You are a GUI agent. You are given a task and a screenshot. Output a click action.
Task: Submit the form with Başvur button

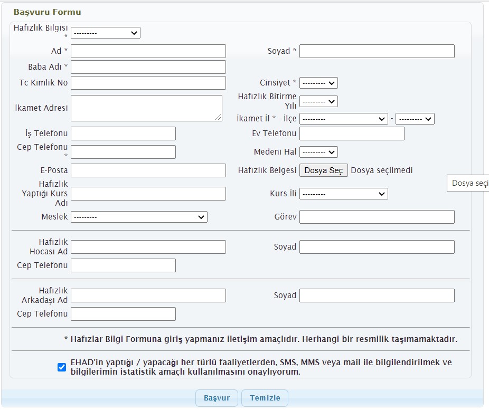217,398
